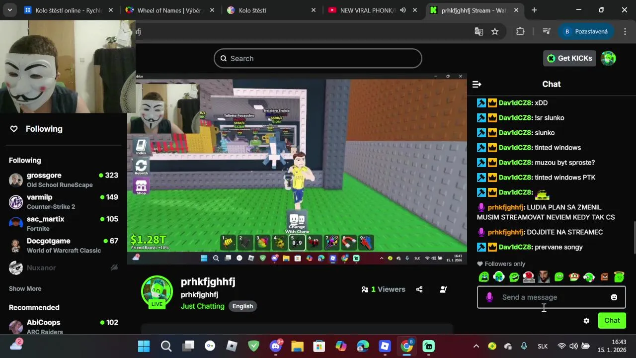Viewport: 636px width, 358px height.
Task: Bookmark this page with star icon
Action: (x=495, y=31)
